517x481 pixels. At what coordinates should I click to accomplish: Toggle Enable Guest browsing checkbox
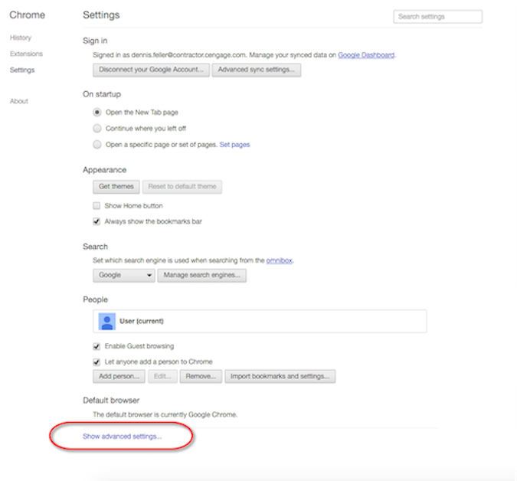click(x=97, y=346)
